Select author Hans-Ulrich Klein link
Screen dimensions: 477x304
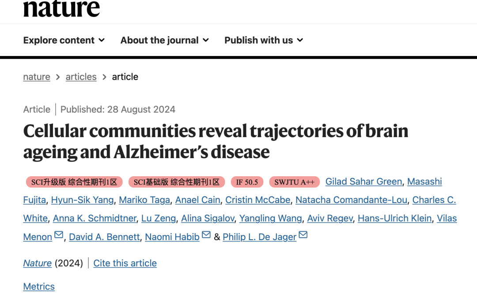click(x=394, y=219)
